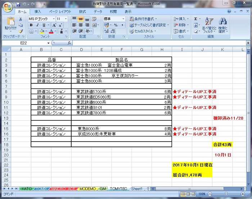Click the zoom slider handle
This screenshot has height=199, width=252.
[226, 194]
